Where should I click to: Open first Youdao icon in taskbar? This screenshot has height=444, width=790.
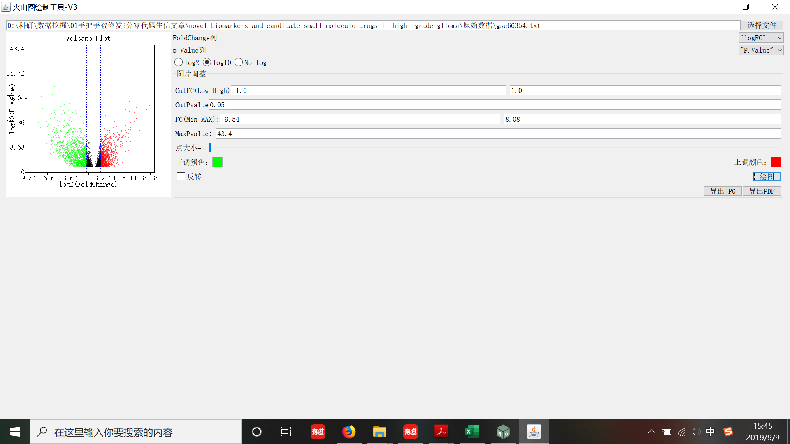click(318, 432)
